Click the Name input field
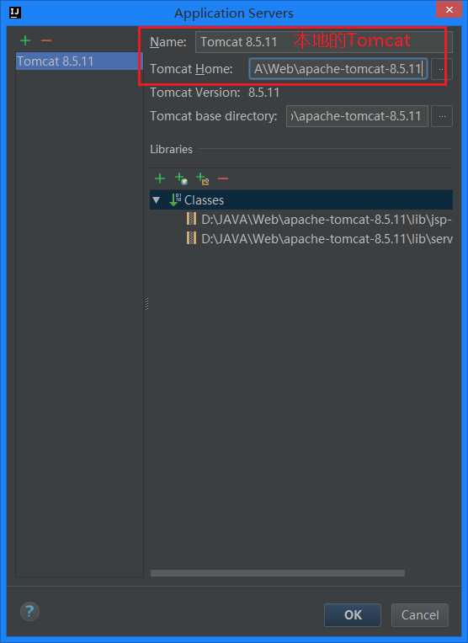 pyautogui.click(x=324, y=42)
